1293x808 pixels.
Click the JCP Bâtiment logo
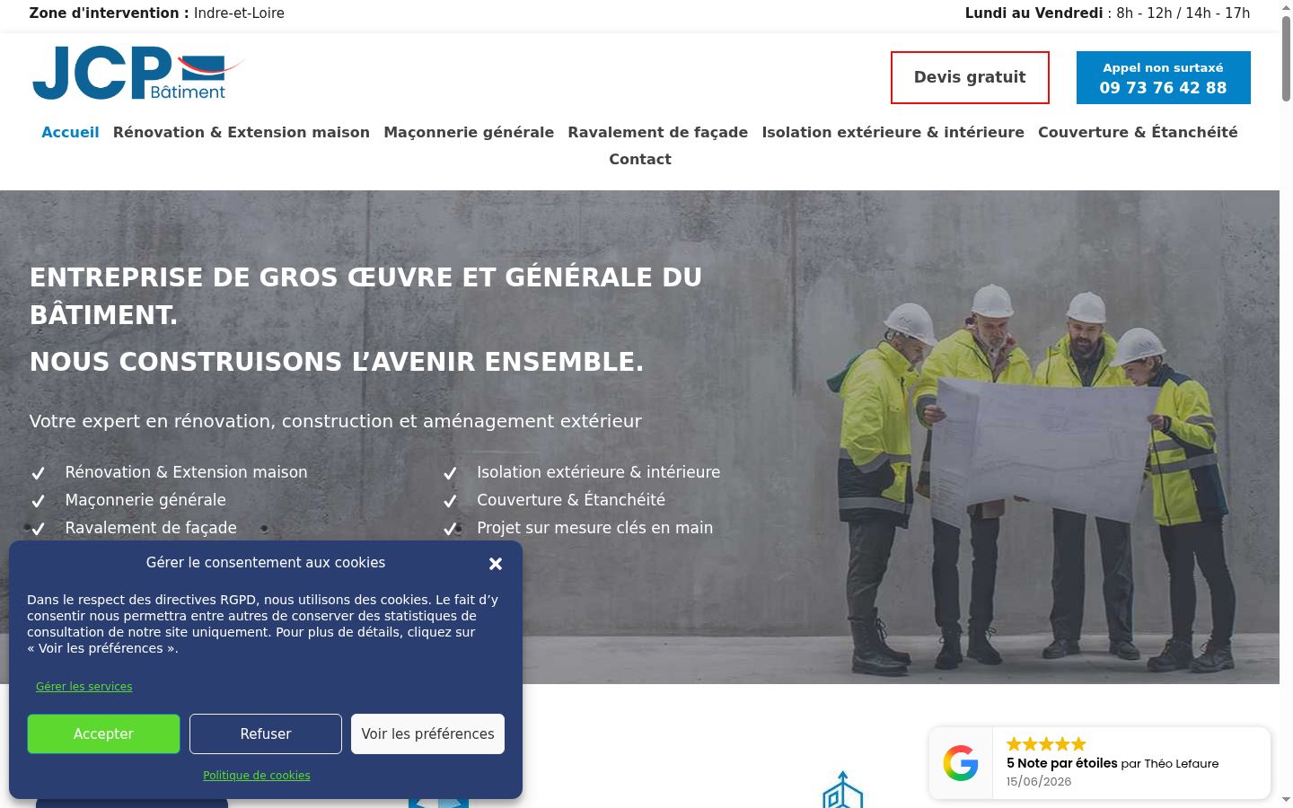pyautogui.click(x=138, y=73)
